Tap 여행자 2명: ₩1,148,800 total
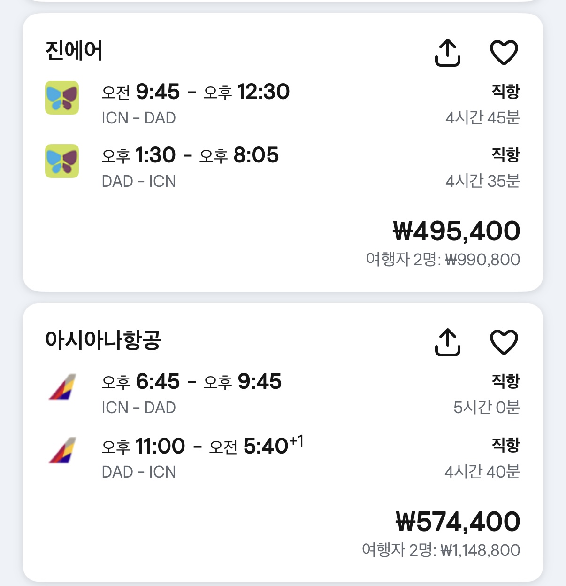 [441, 550]
